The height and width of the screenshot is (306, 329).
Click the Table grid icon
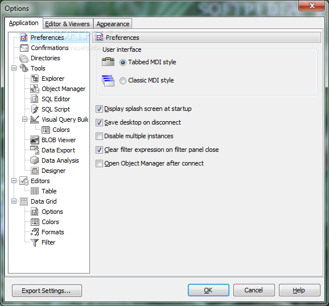[x=35, y=191]
